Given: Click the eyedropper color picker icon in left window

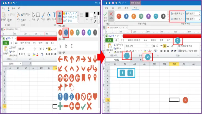Looking at the screenshot, I should pyautogui.click(x=95, y=21).
